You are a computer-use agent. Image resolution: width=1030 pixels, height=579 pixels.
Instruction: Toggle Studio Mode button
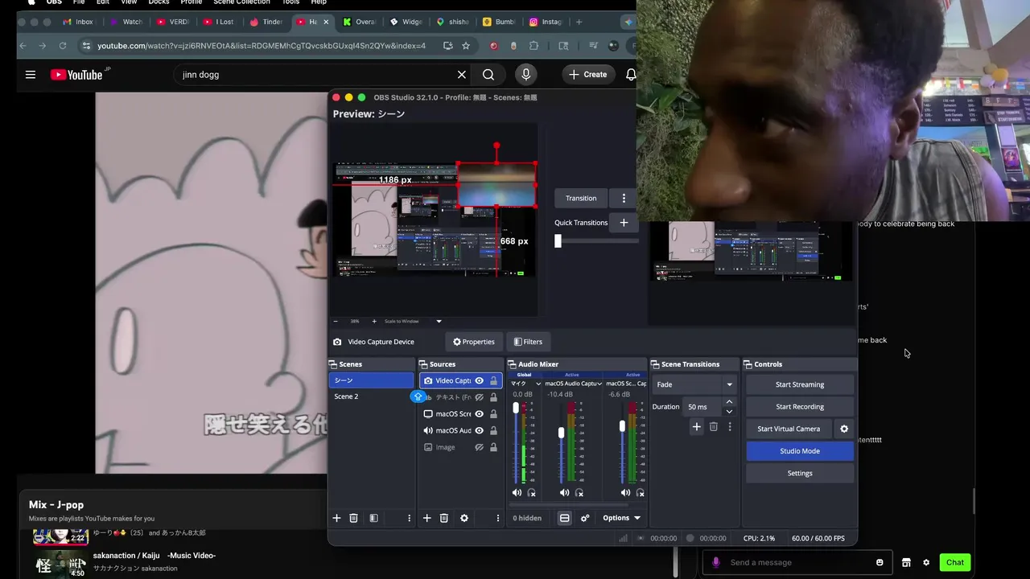click(800, 451)
